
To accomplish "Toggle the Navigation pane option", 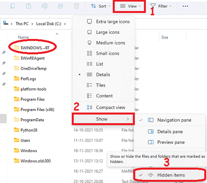I will (x=170, y=120).
